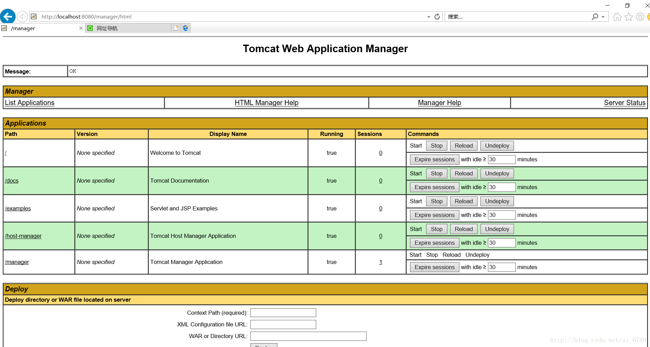Viewport: 650px width, 347px height.
Task: Open a new tab button
Action: (x=176, y=28)
